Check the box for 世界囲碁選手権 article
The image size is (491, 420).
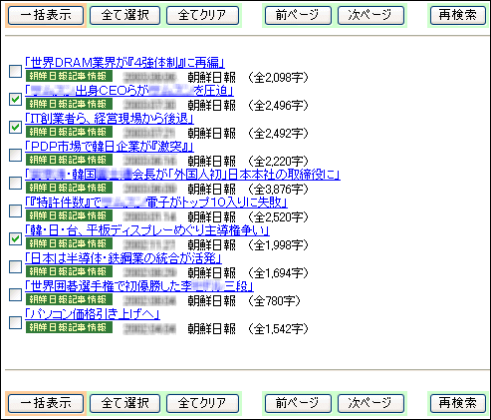[15, 294]
